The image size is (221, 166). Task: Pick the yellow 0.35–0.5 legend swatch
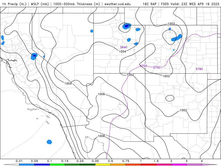(x=103, y=165)
